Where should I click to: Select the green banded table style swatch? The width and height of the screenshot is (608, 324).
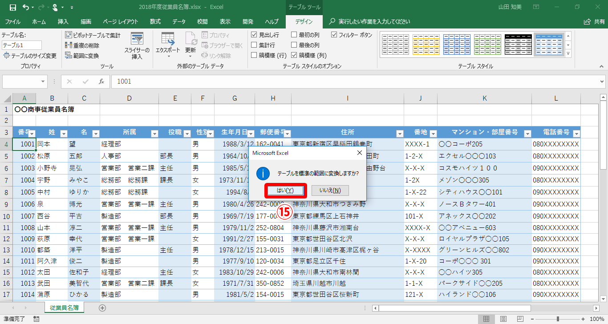pos(487,45)
